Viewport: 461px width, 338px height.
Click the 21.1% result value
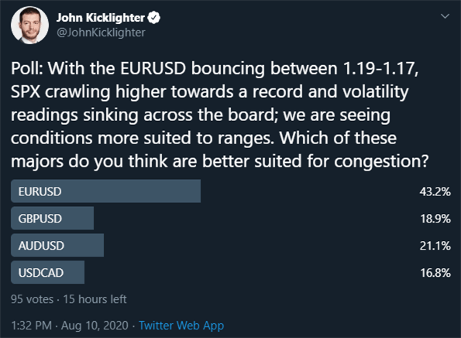(x=435, y=246)
